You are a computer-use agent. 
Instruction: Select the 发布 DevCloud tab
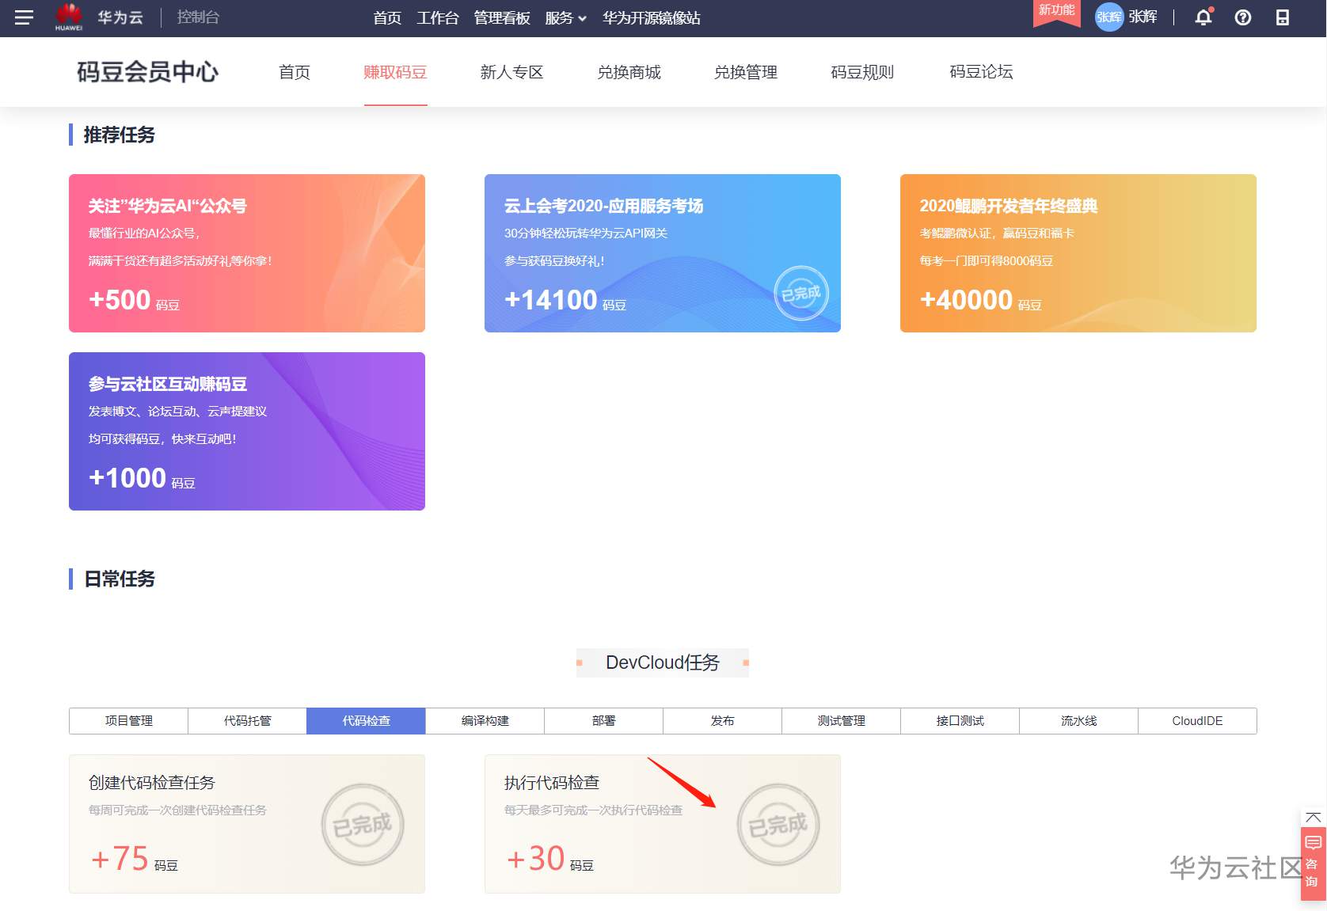point(723,721)
